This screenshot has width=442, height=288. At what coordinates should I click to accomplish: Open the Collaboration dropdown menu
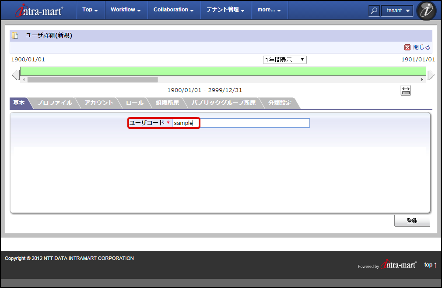[x=174, y=10]
